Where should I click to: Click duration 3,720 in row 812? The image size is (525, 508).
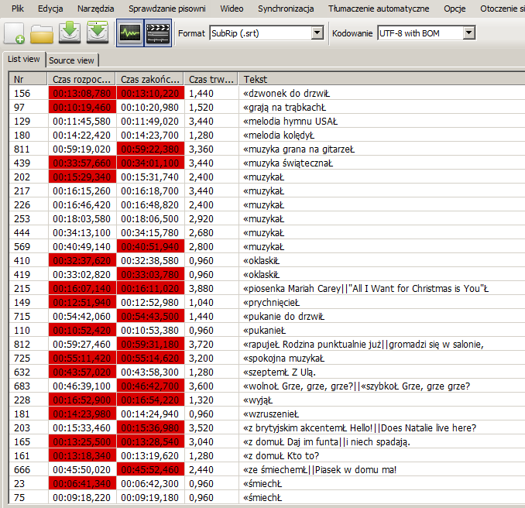(x=201, y=345)
